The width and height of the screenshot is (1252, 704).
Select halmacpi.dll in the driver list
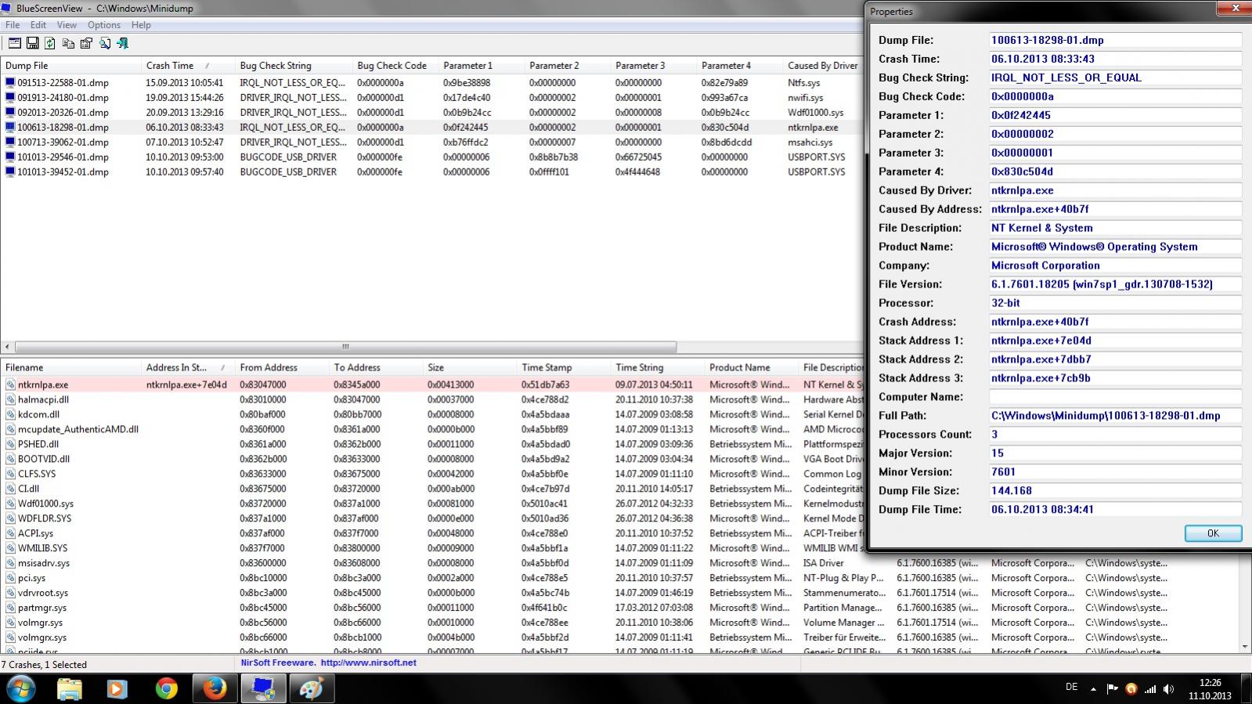click(x=43, y=399)
